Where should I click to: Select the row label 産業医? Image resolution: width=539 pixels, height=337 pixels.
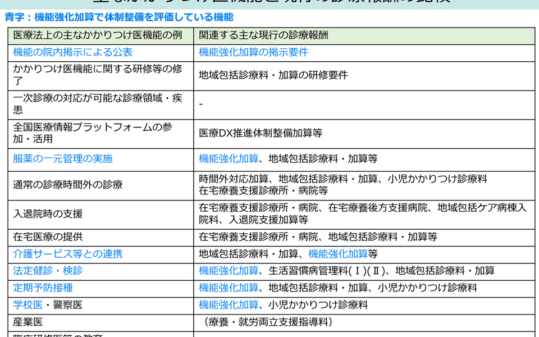(x=28, y=322)
